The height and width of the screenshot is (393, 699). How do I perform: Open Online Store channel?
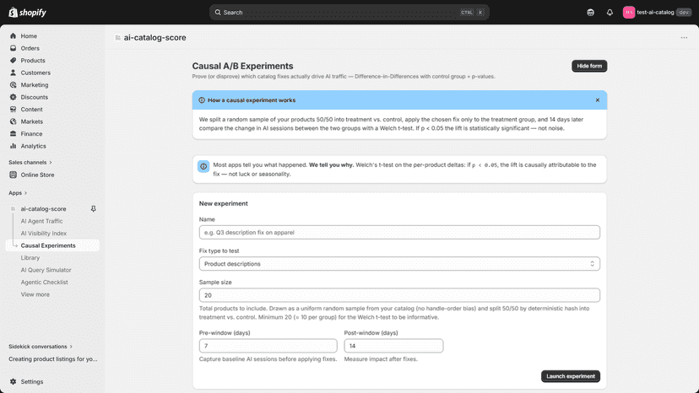point(37,175)
